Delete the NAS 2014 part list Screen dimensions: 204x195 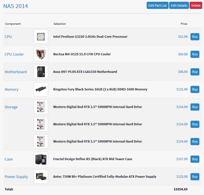click(196, 5)
